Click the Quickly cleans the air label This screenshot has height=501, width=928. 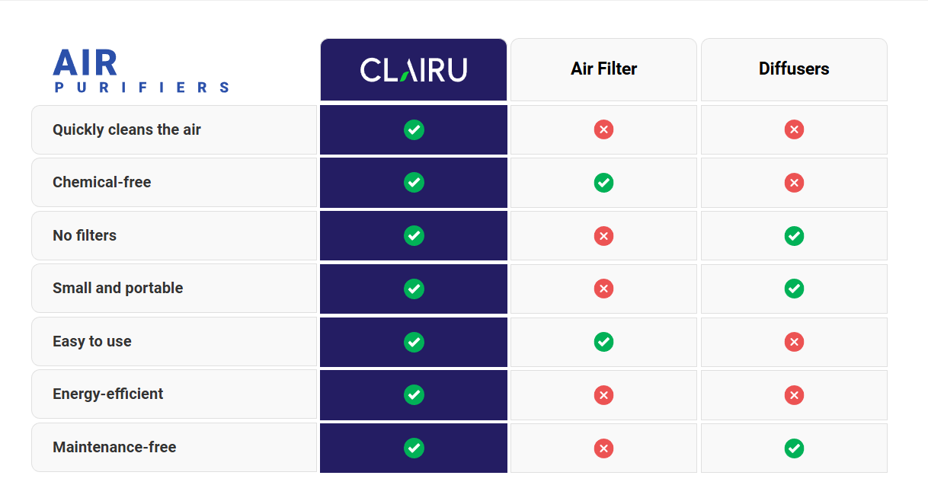(x=126, y=129)
